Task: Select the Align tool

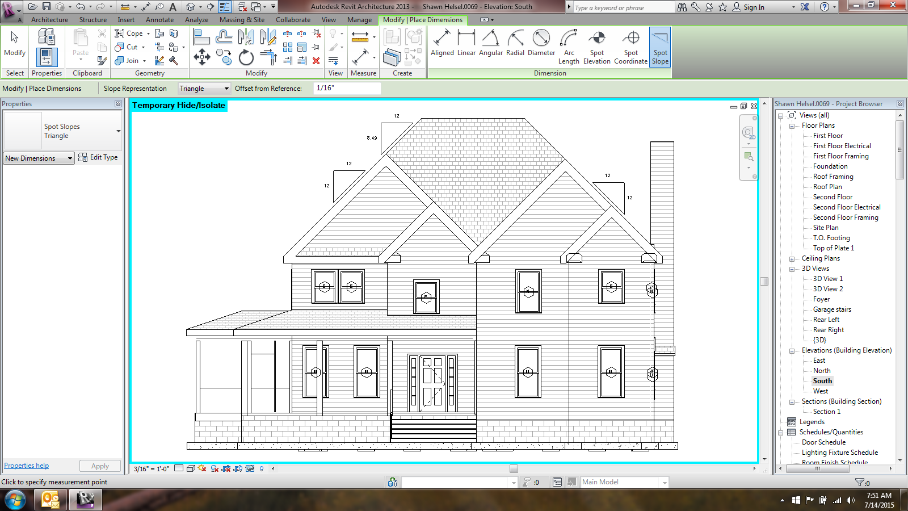Action: [201, 37]
